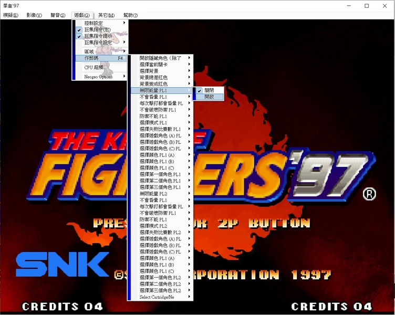Open the 背景總是紅色 cheat option
The height and width of the screenshot is (315, 395).
coord(162,78)
